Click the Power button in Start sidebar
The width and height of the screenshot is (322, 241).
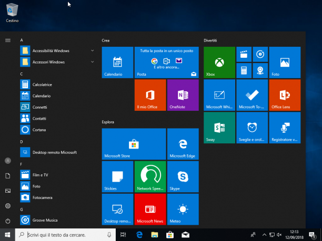point(8,221)
